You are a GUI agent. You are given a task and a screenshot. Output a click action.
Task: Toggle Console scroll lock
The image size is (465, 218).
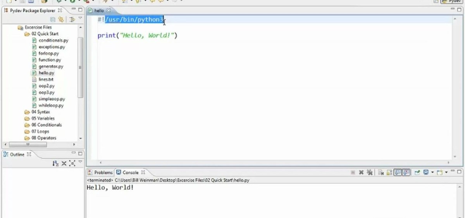click(389, 172)
